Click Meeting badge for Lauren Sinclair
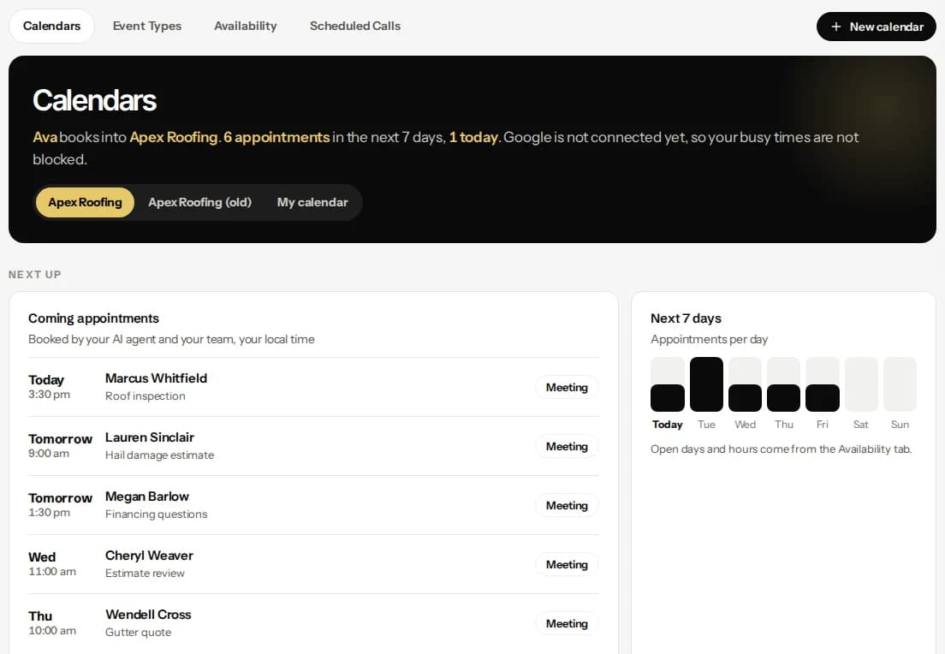The height and width of the screenshot is (654, 945). 567,446
